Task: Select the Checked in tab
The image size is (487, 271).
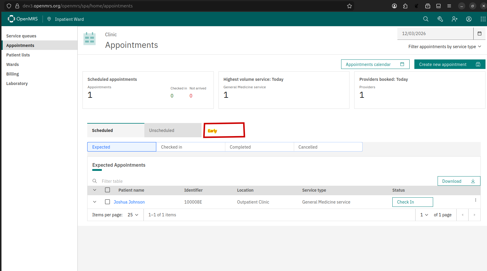Action: [x=191, y=147]
